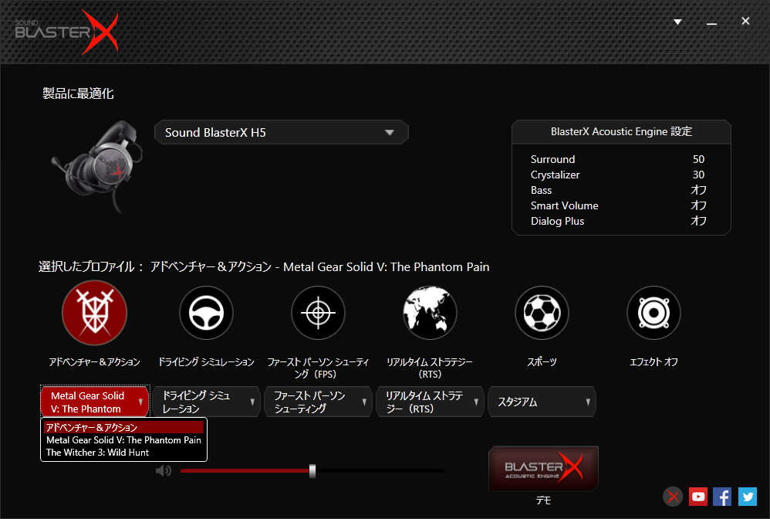Select the First Person Shooting crosshair icon
This screenshot has width=770, height=519.
(x=318, y=313)
